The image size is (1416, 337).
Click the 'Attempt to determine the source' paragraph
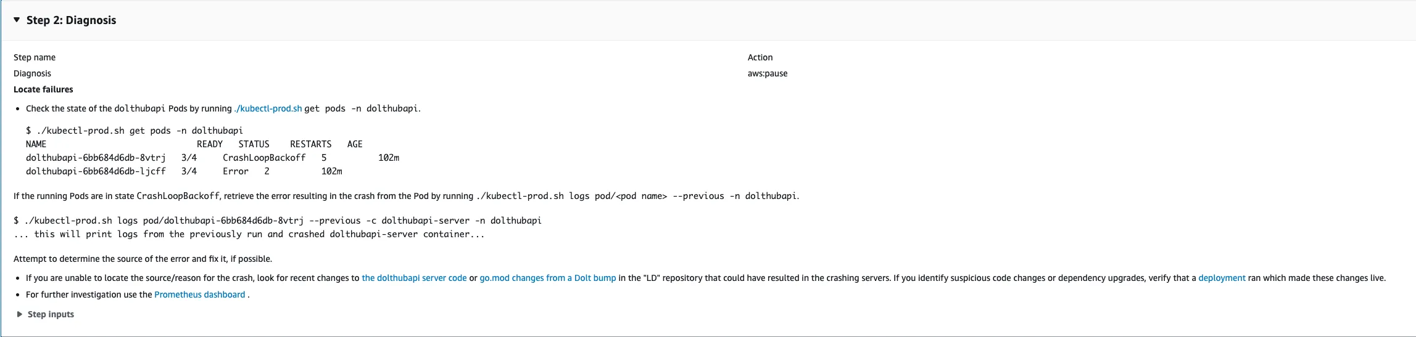[143, 259]
